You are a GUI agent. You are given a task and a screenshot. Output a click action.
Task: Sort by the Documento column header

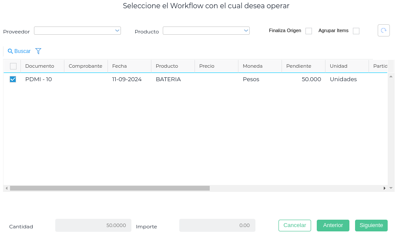click(x=40, y=66)
